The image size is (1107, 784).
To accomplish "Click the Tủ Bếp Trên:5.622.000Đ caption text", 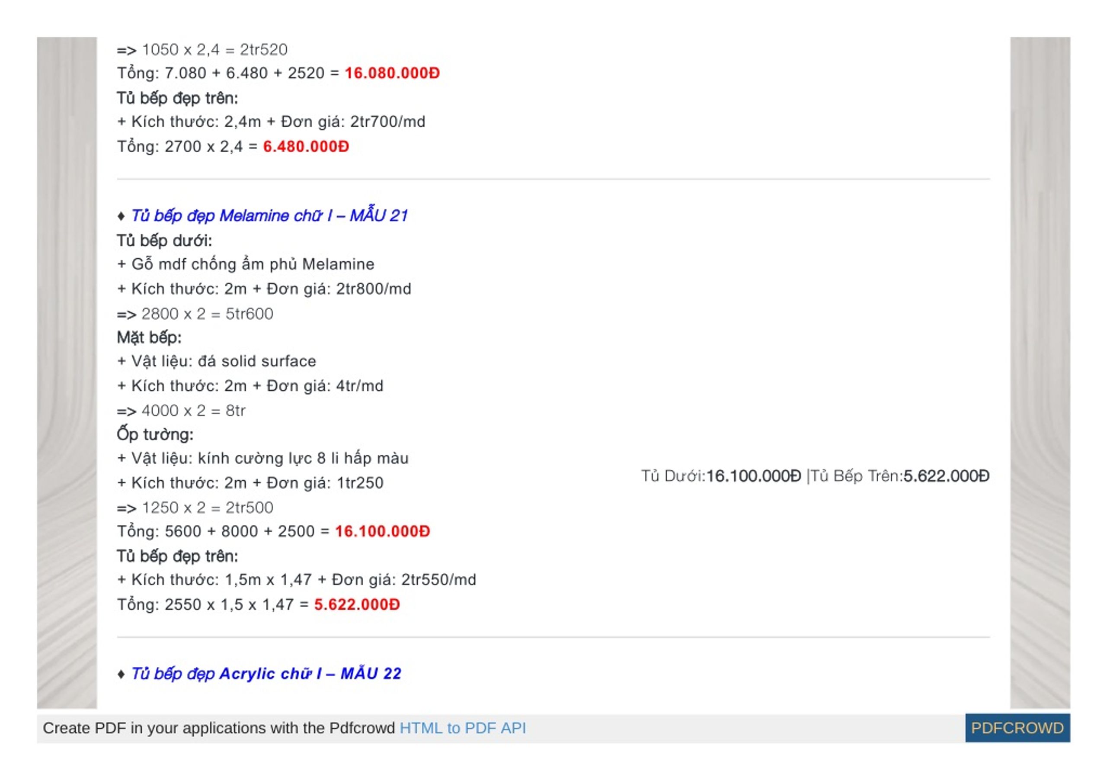I will point(900,476).
